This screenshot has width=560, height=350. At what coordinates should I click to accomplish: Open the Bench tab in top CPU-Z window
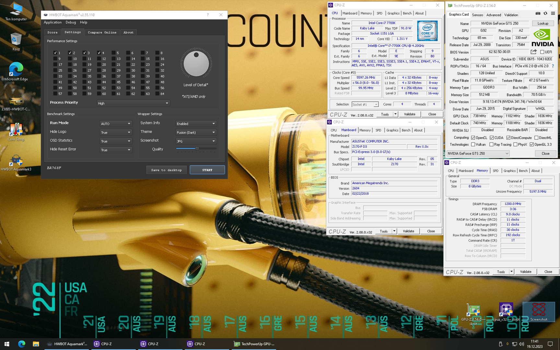pyautogui.click(x=407, y=13)
